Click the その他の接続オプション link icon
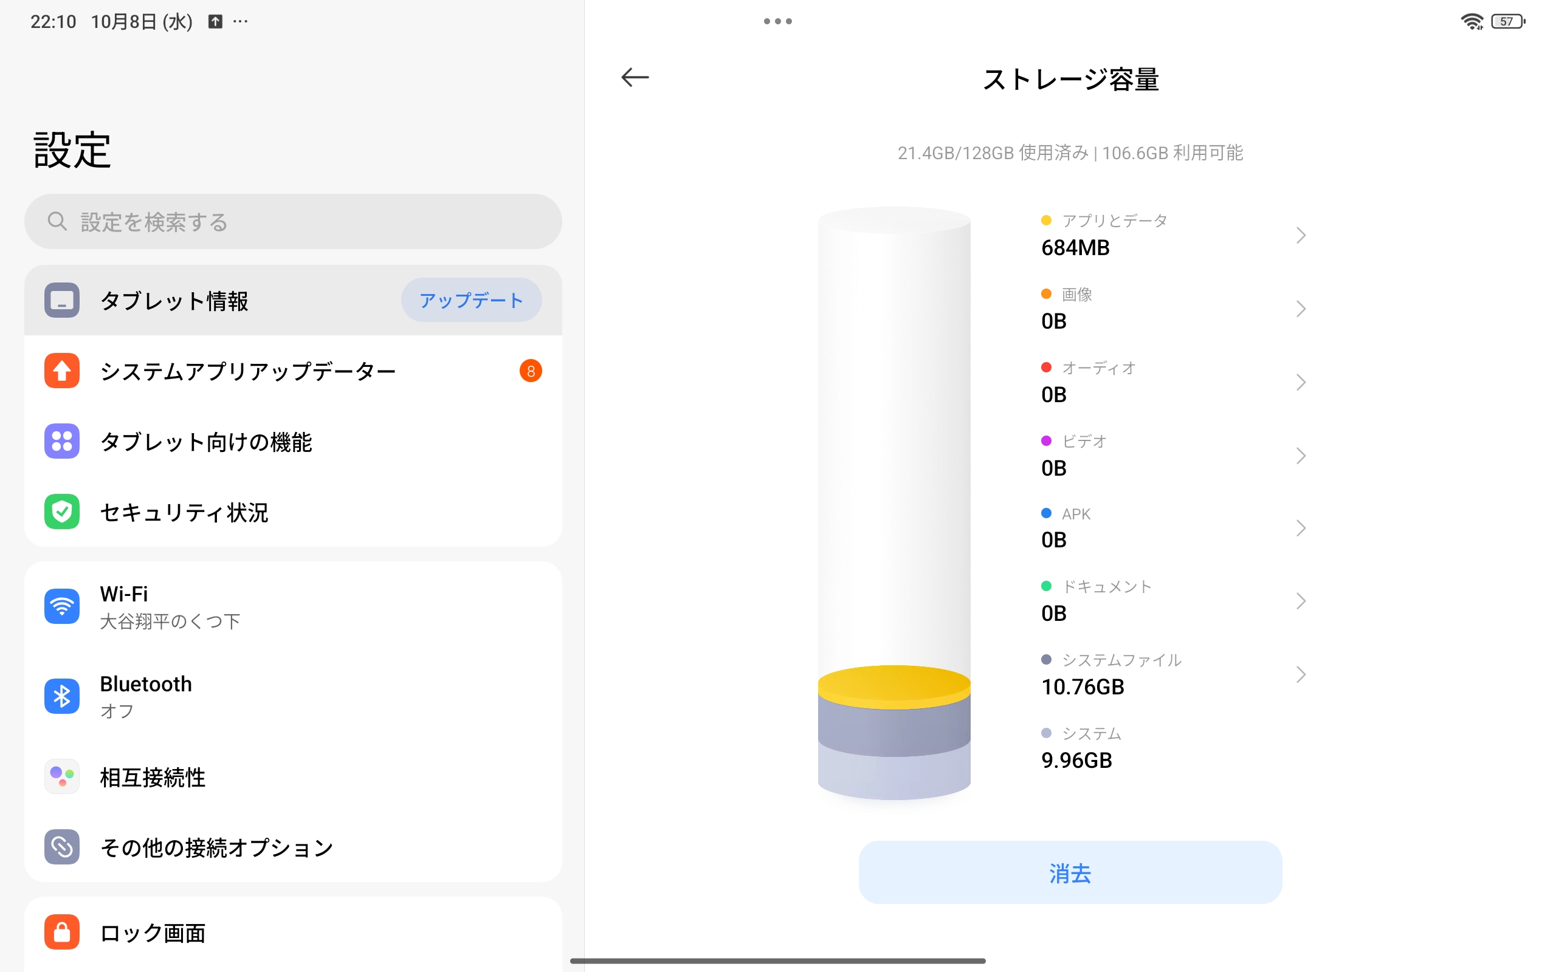This screenshot has height=972, width=1556. pos(62,847)
